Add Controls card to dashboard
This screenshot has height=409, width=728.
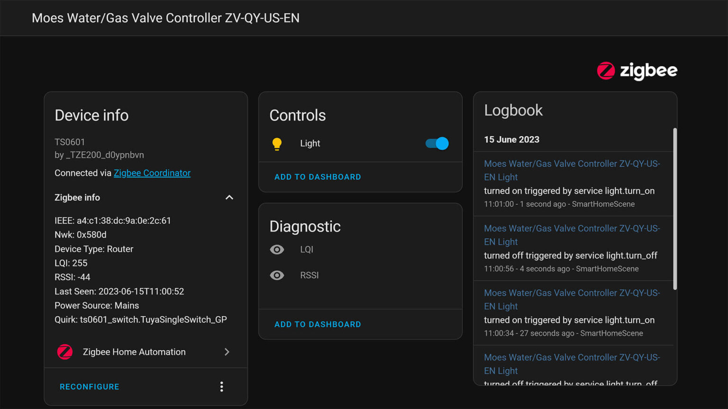click(318, 177)
